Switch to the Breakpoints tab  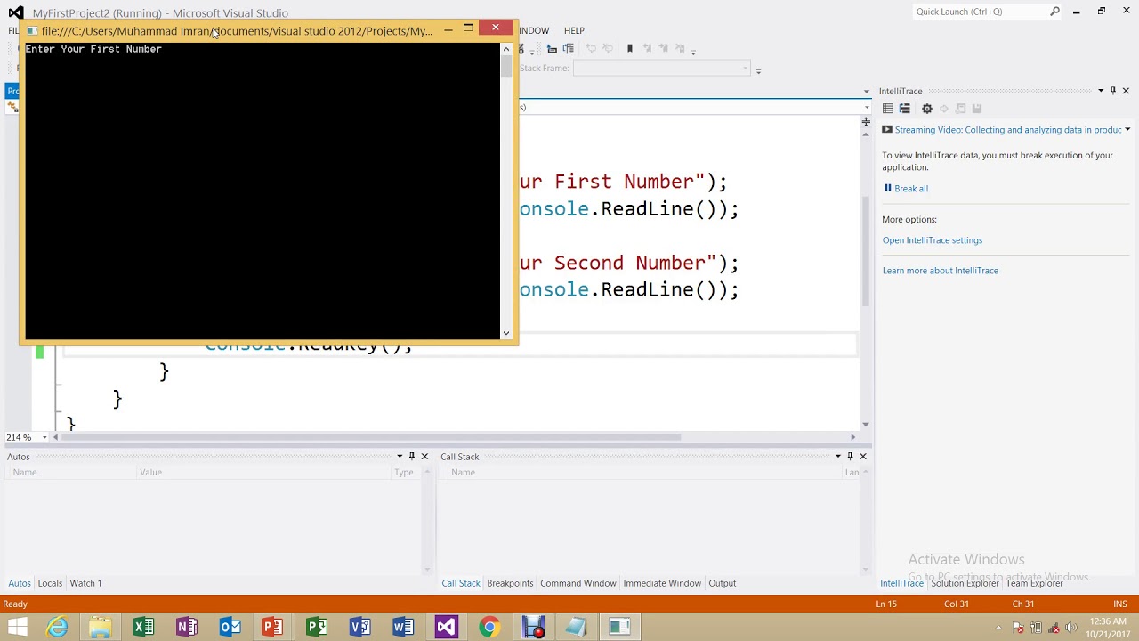510,583
